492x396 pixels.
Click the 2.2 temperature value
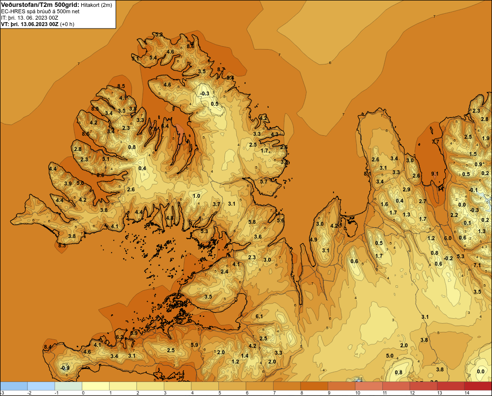(x=454, y=215)
